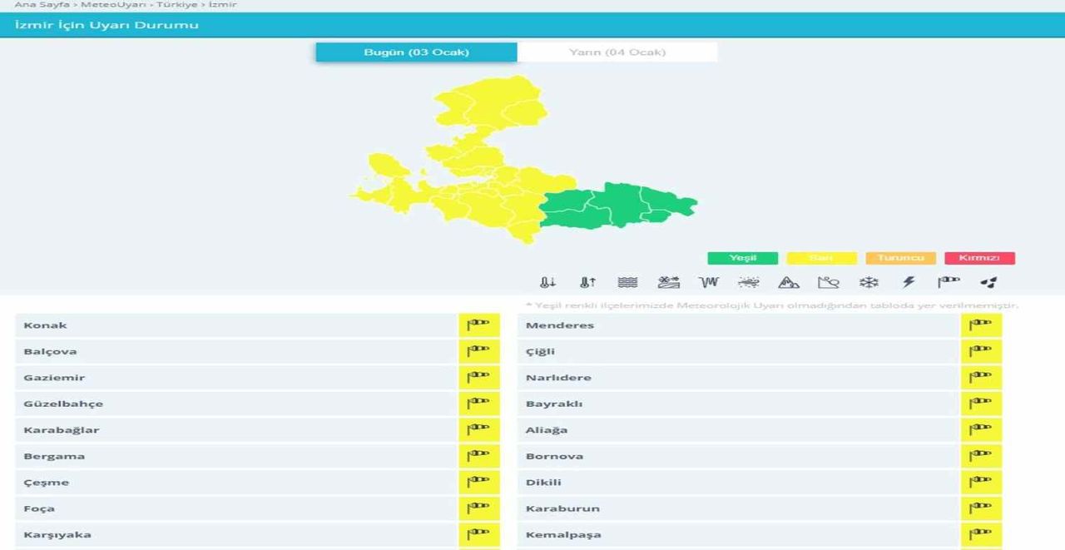
Task: Click the wind warning icon for Bornova
Action: (981, 456)
